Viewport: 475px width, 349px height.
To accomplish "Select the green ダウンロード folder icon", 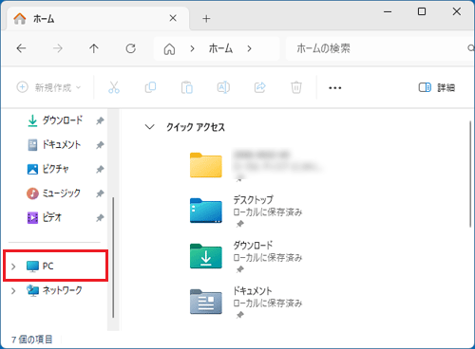I will pyautogui.click(x=206, y=256).
